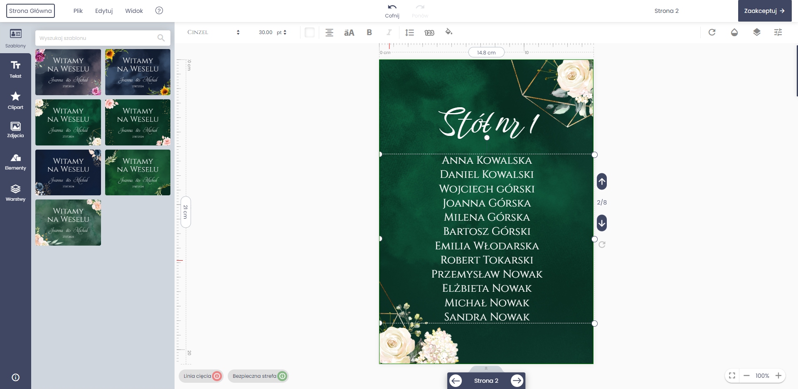Click the line spacing icon

pyautogui.click(x=409, y=32)
